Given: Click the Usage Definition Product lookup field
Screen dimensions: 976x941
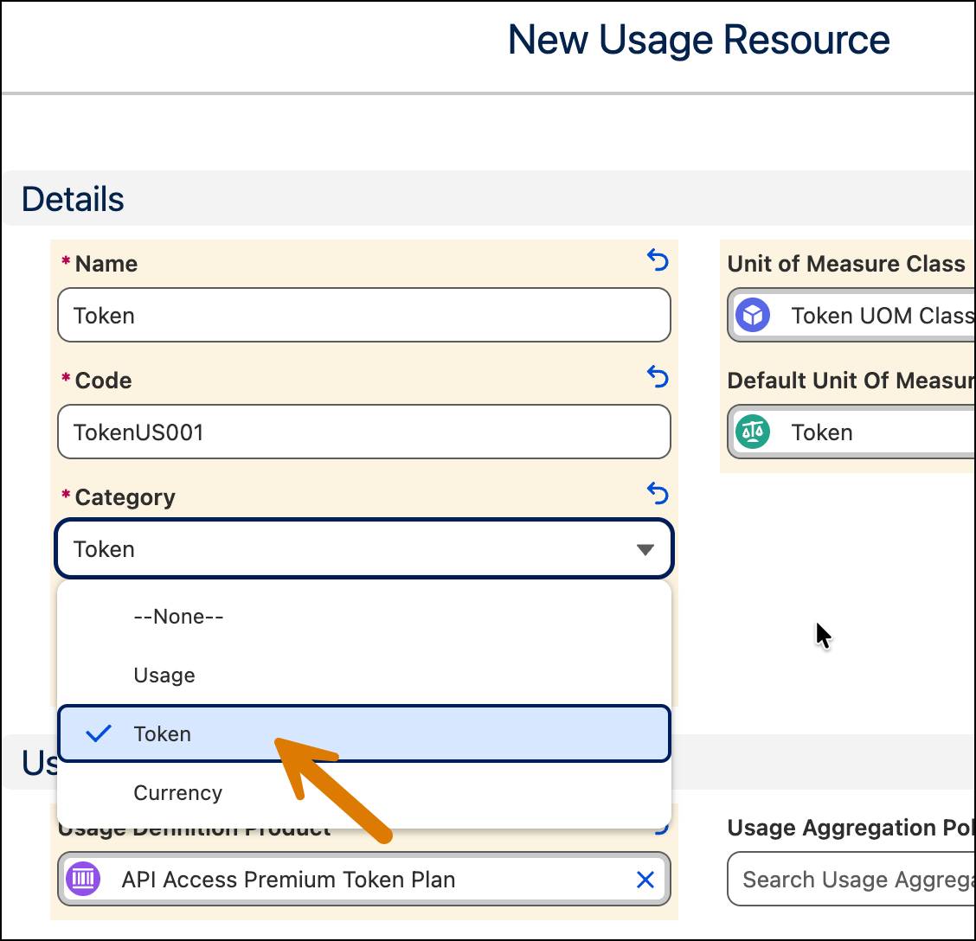Looking at the screenshot, I should click(364, 880).
